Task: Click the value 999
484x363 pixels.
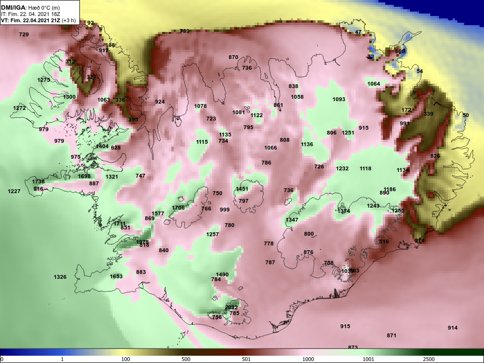Action: (x=225, y=210)
